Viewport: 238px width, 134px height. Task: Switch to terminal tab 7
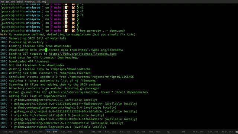point(96,132)
